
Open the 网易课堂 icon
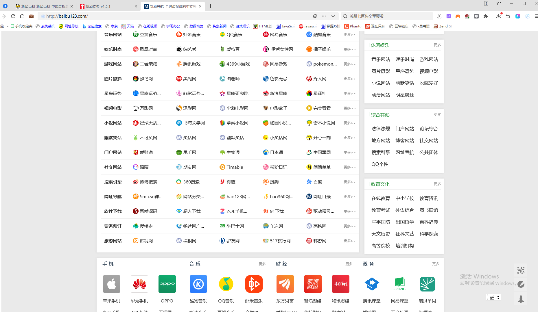400,284
